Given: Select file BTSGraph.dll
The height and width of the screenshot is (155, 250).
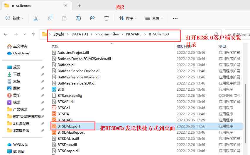Looking at the screenshot, I should tap(69, 151).
